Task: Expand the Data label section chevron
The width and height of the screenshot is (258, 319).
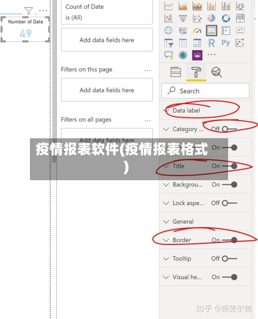Action: pos(166,110)
